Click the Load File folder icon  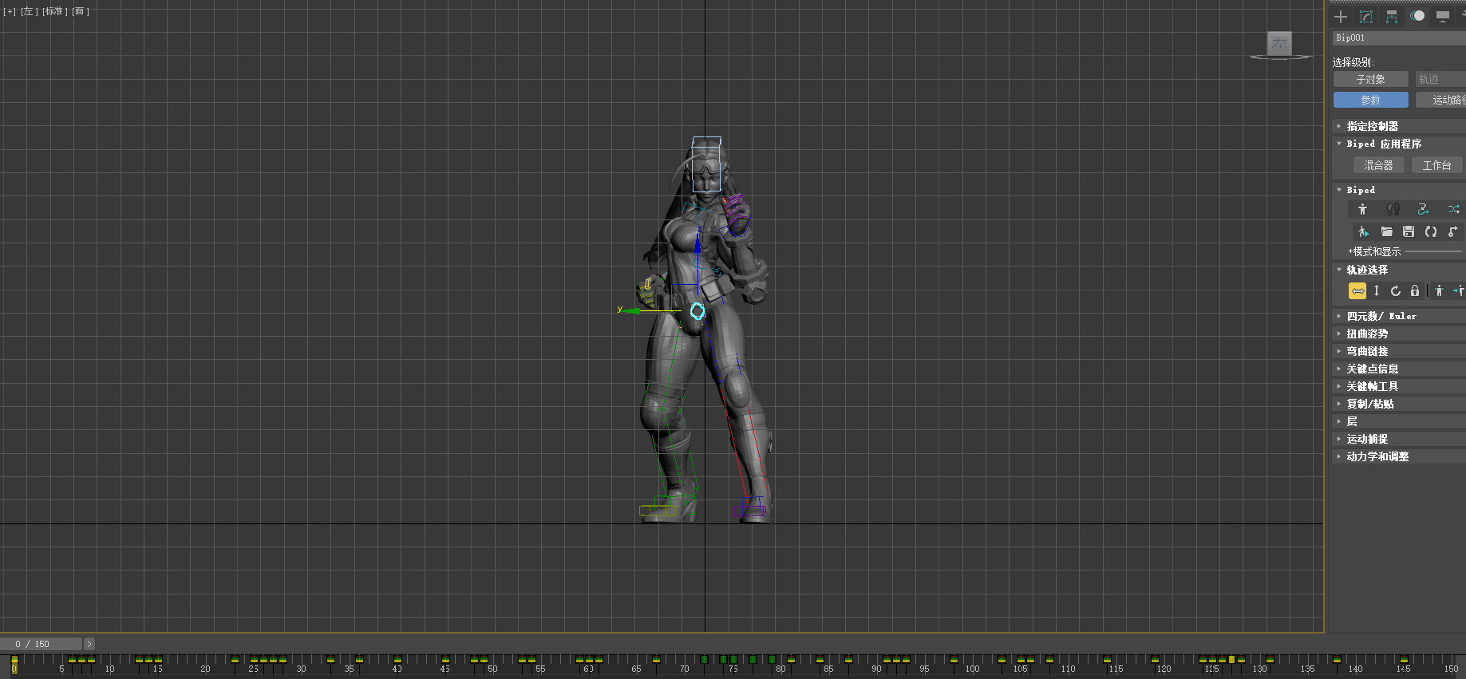coord(1387,232)
